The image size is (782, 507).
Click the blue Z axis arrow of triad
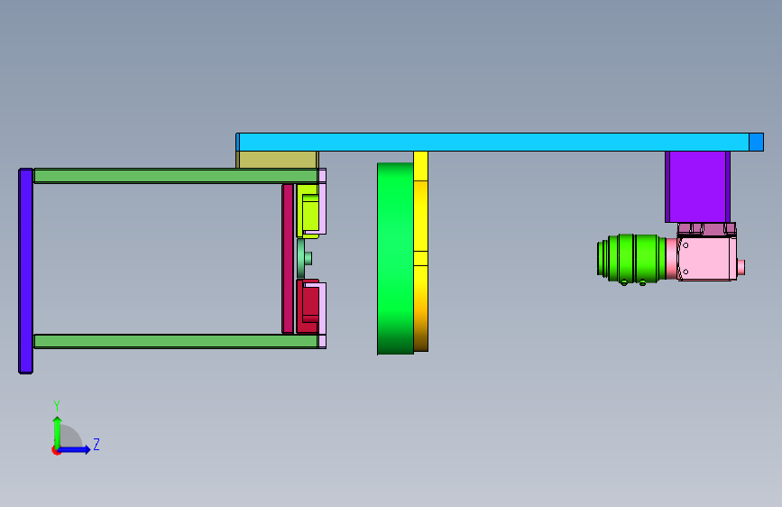click(75, 449)
